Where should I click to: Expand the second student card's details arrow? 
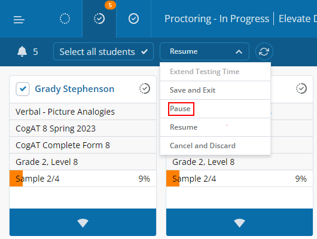(x=239, y=222)
